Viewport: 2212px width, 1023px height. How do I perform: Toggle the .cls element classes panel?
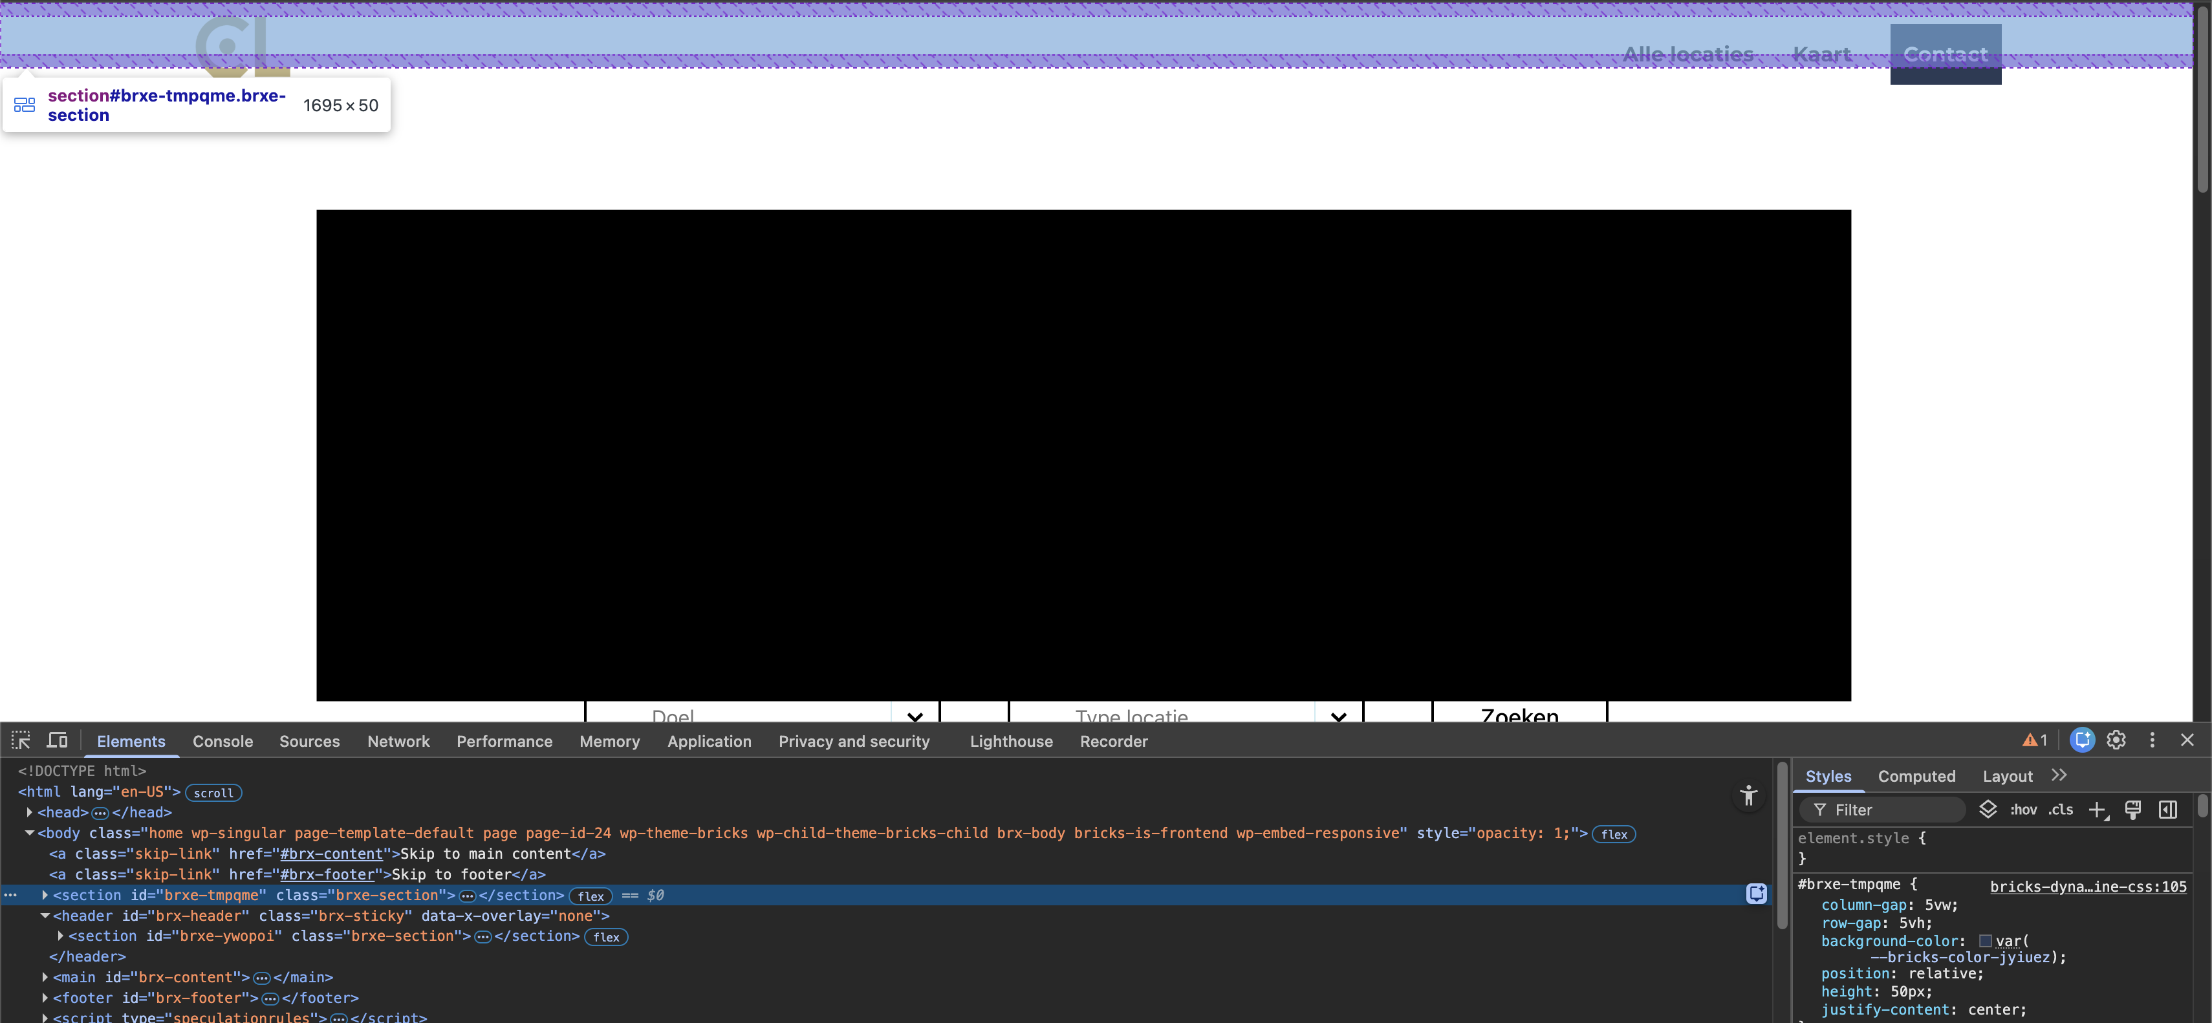coord(2061,810)
